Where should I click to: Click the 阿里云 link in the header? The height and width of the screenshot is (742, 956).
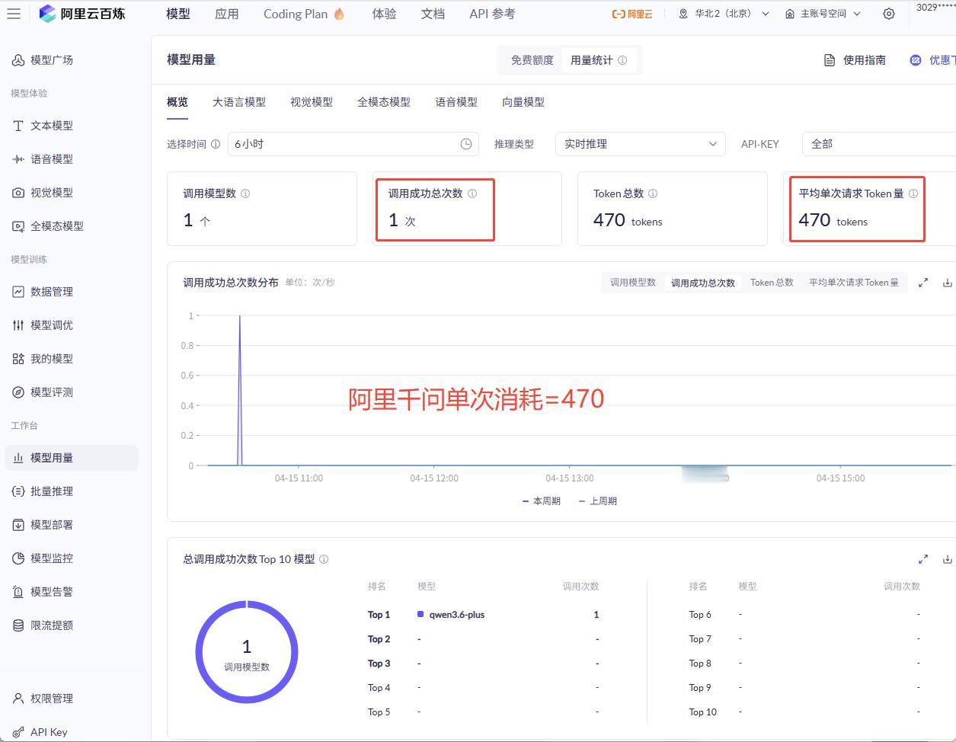pyautogui.click(x=632, y=14)
